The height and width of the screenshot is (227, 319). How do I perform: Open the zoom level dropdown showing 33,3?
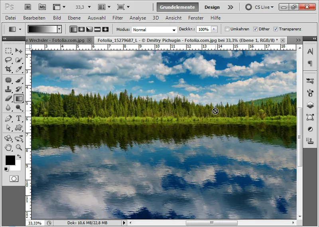click(89, 7)
